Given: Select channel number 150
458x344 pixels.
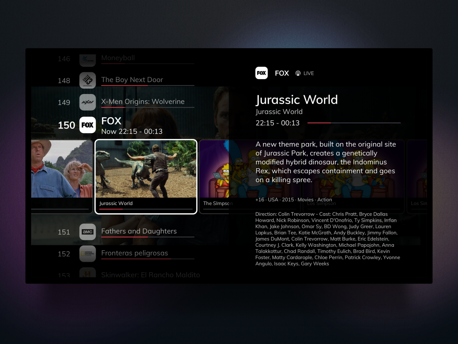Looking at the screenshot, I should click(x=66, y=125).
